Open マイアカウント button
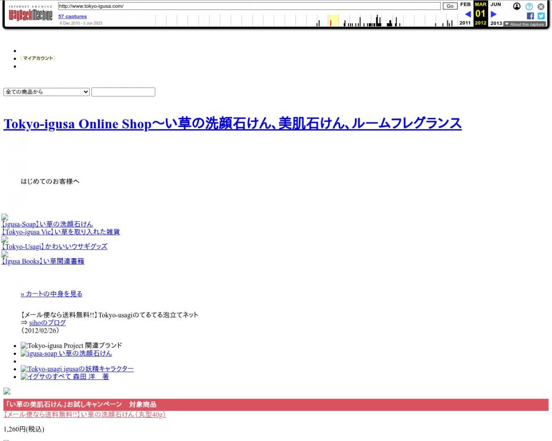Screen dimensions: 552x441 click(x=38, y=58)
